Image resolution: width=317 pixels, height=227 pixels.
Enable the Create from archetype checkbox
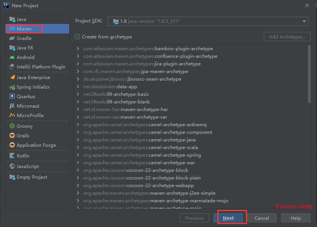(77, 37)
